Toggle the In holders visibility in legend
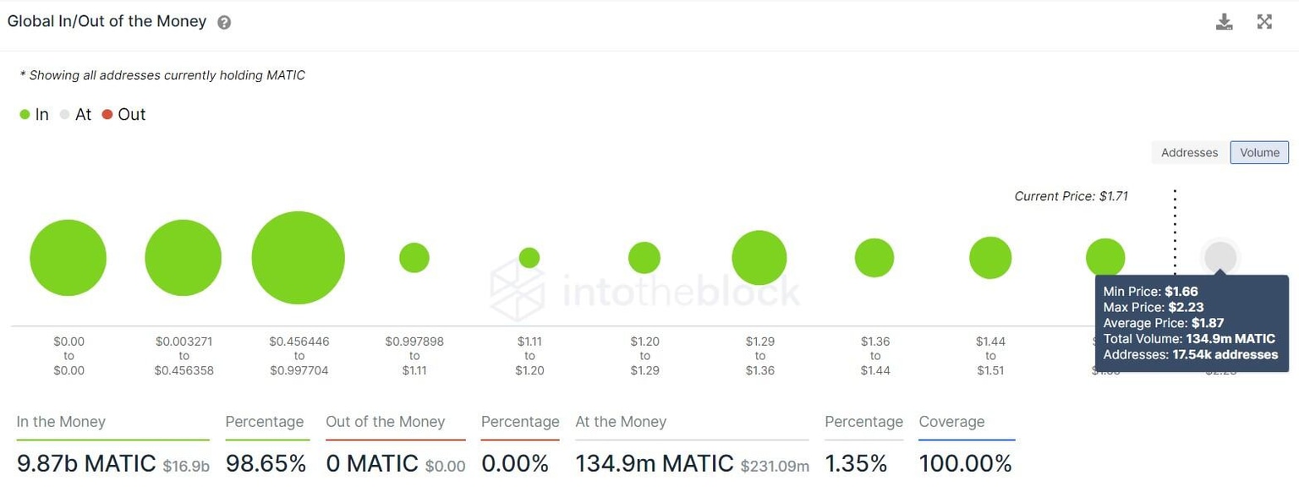The image size is (1299, 503). 34,113
